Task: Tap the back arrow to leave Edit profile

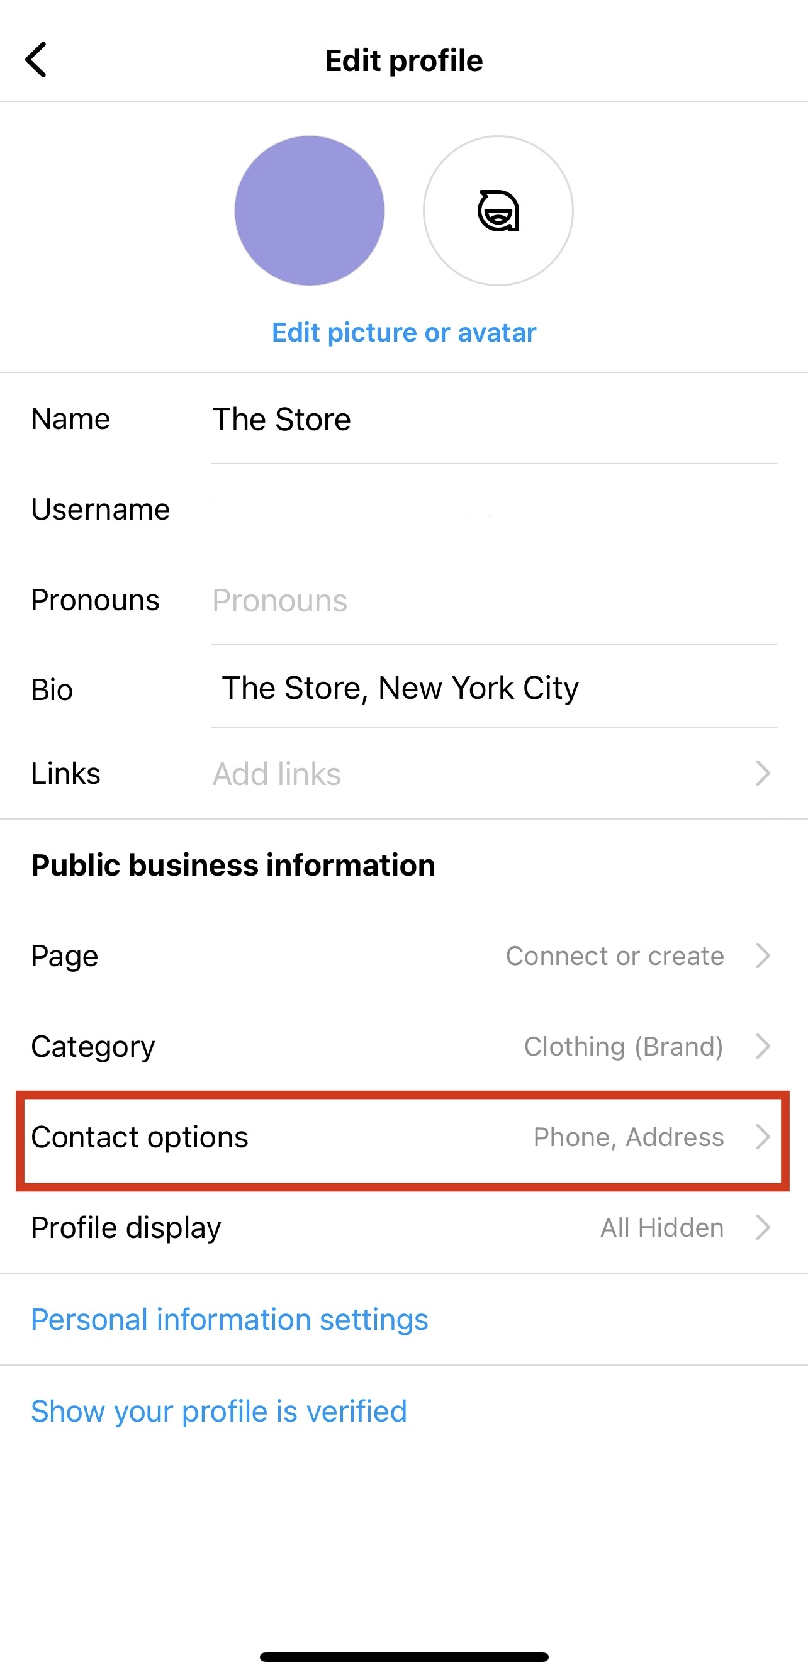Action: click(x=37, y=59)
